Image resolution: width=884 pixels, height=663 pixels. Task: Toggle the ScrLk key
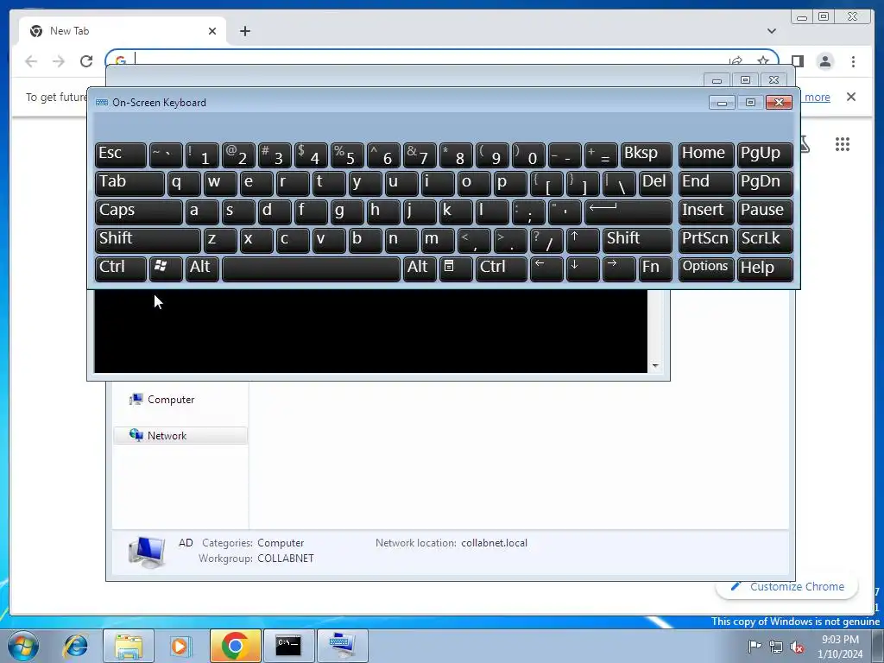(765, 240)
